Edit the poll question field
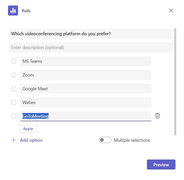 (x=90, y=34)
